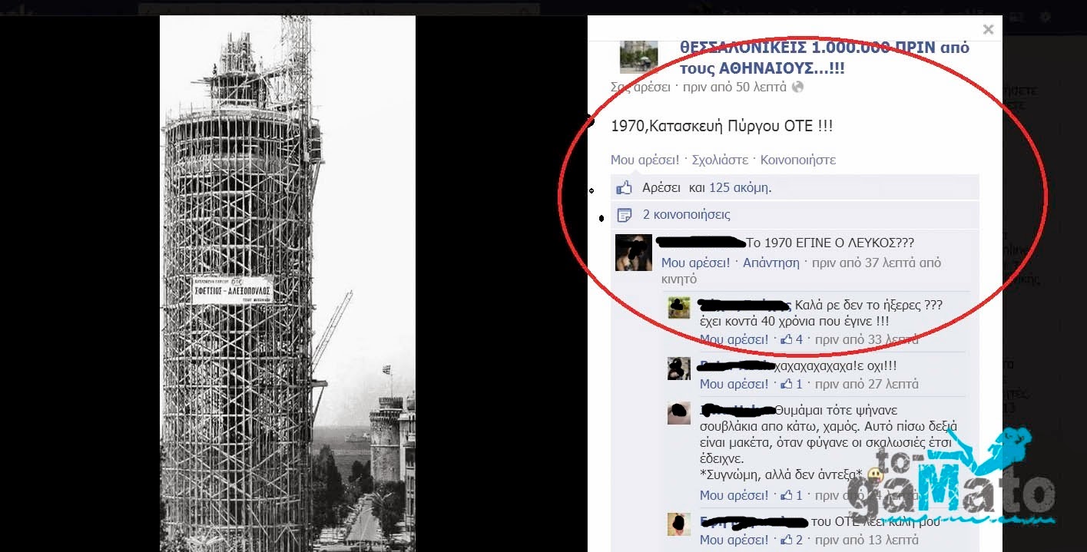This screenshot has height=552, width=1087.
Task: Like the 'του ΟΤΕ λέει καλή μου' reply
Action: click(734, 540)
